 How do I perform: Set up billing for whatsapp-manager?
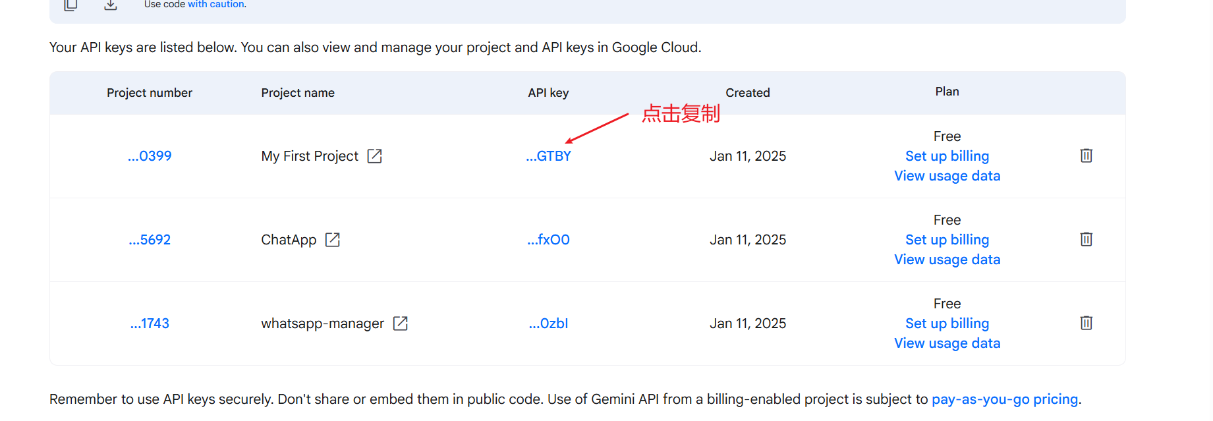947,323
